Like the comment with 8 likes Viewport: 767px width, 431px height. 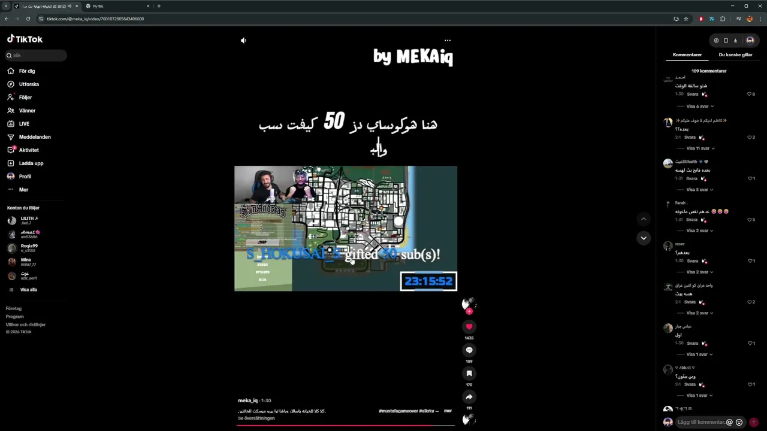point(749,94)
